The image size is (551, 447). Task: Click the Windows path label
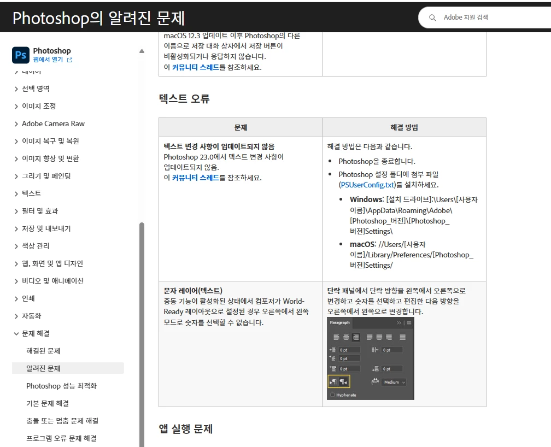(366, 199)
